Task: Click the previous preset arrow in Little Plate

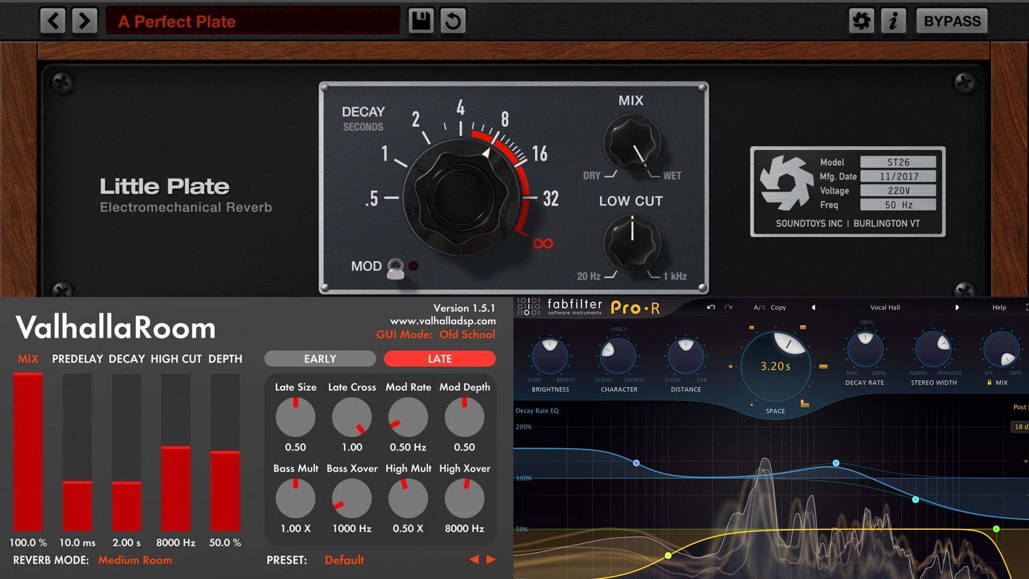Action: [x=53, y=20]
